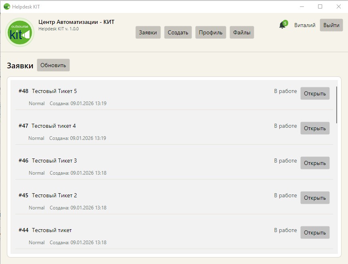Select the username Виталий in the header
Viewport: 348px width, 264px height.
(305, 25)
